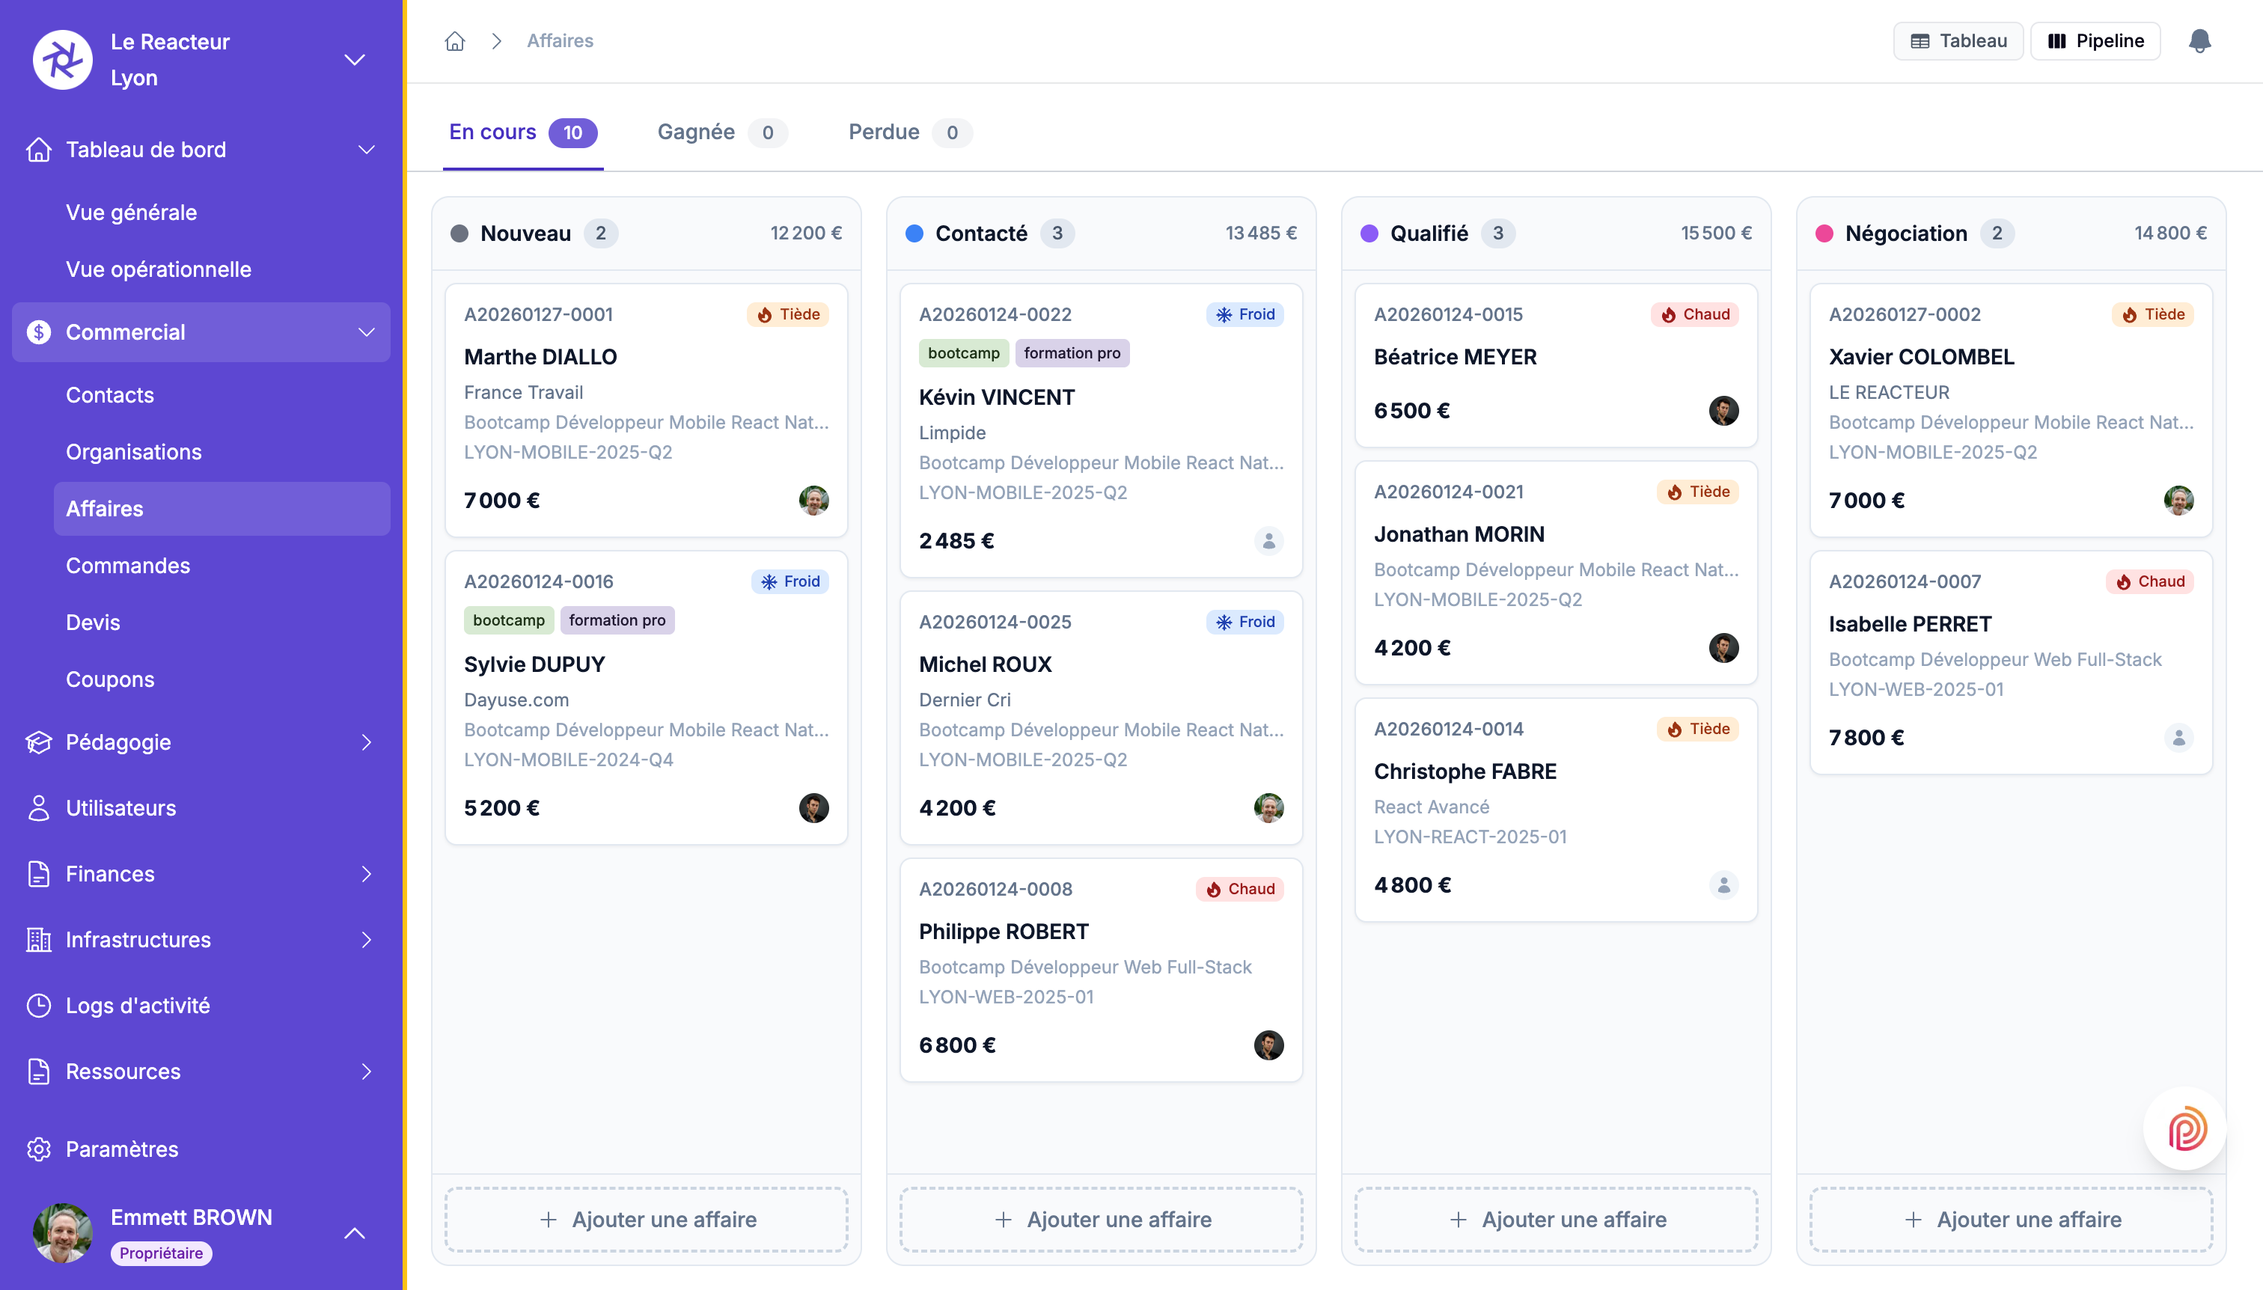
Task: Click the Infrastructures building icon
Action: click(x=39, y=939)
